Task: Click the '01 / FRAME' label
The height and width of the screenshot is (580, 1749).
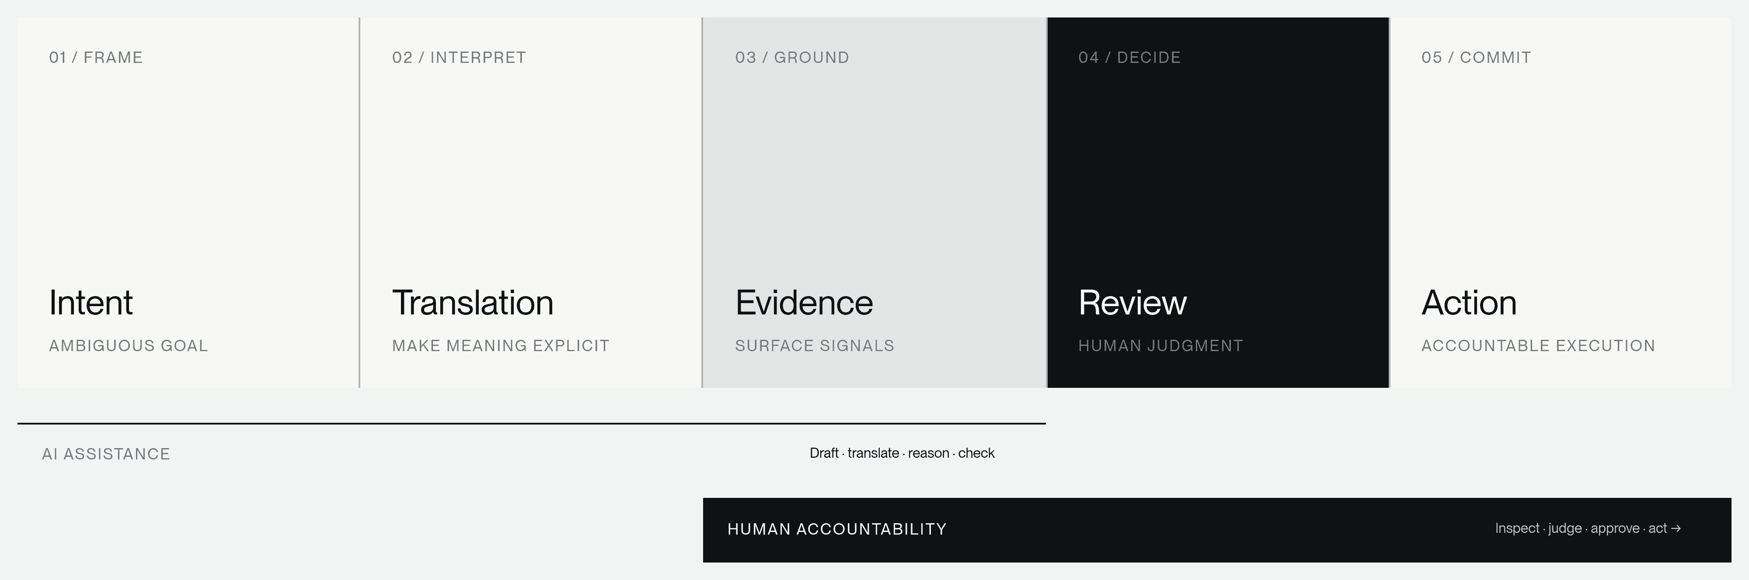Action: 96,58
